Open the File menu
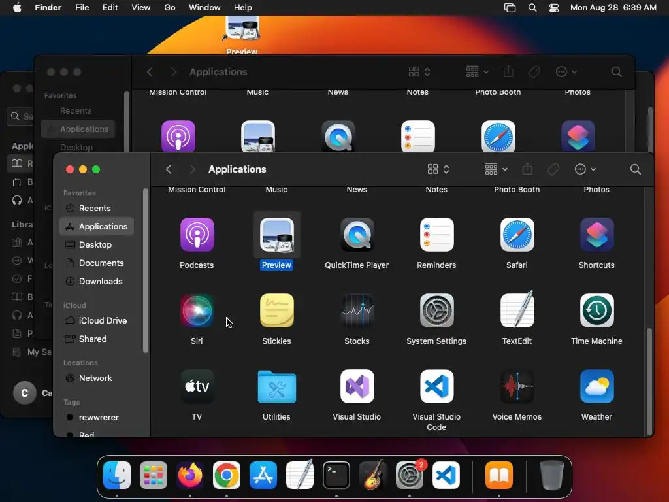The width and height of the screenshot is (669, 502). click(x=82, y=8)
